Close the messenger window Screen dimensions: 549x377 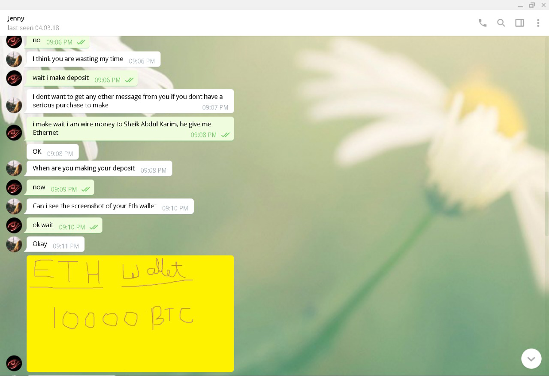pyautogui.click(x=543, y=5)
